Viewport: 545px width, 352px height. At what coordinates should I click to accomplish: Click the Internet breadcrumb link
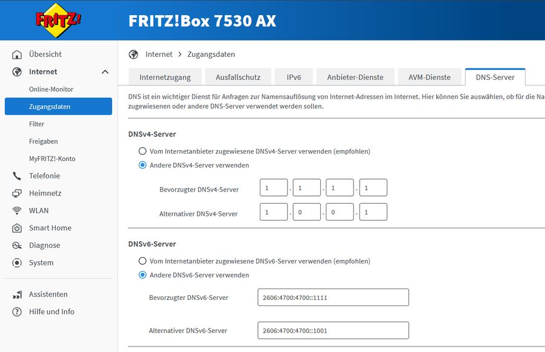(159, 54)
